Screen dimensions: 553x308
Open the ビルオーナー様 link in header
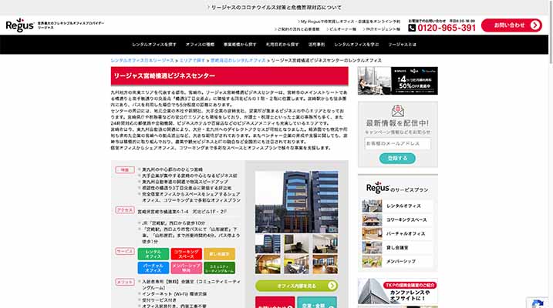[341, 29]
